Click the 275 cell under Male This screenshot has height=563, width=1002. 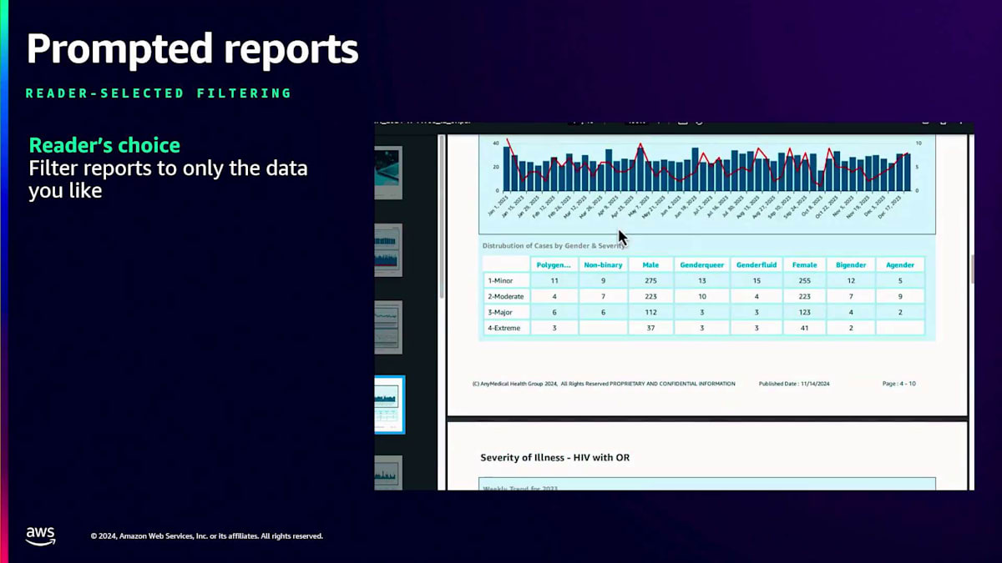pos(650,281)
